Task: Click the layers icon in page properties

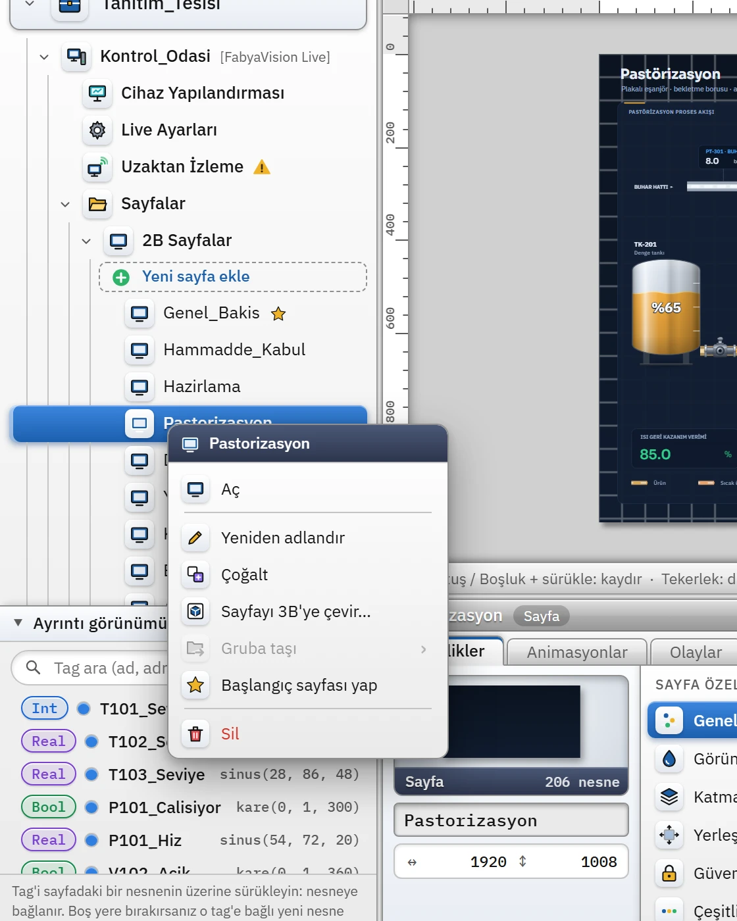Action: tap(669, 797)
